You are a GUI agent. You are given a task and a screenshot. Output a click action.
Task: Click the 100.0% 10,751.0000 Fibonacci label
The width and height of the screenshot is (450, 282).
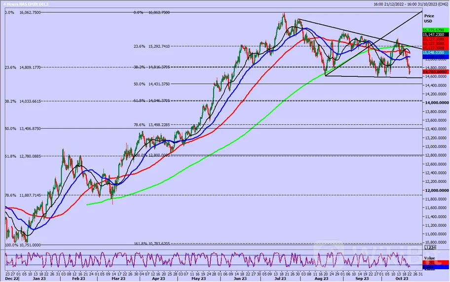click(22, 245)
